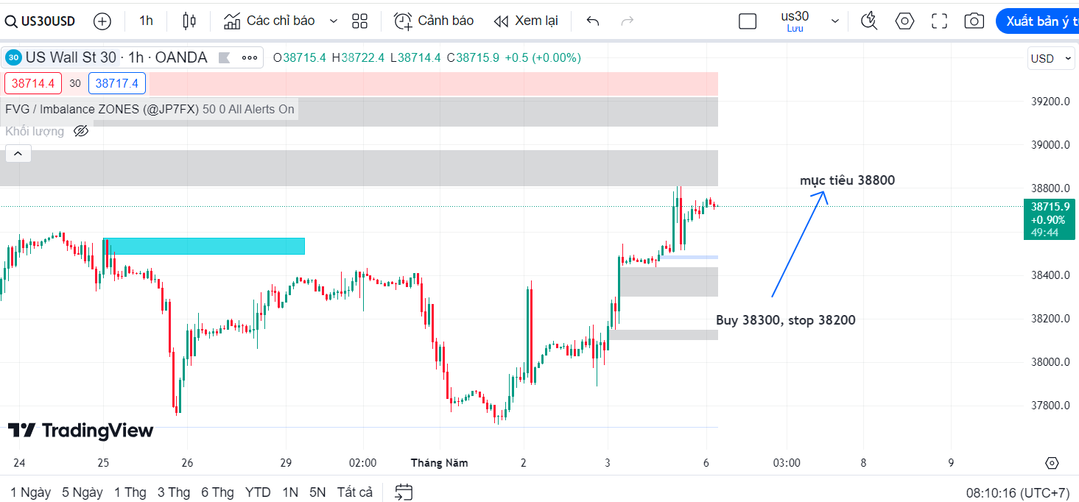Click the add symbol plus icon
The height and width of the screenshot is (502, 1079).
[x=102, y=21]
